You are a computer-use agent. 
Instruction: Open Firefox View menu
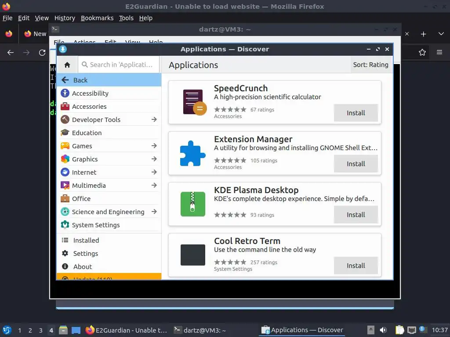tap(42, 18)
